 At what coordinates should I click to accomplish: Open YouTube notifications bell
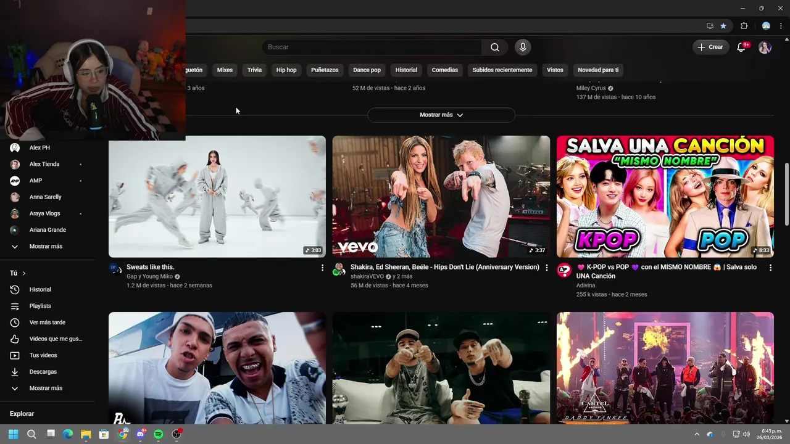click(742, 47)
